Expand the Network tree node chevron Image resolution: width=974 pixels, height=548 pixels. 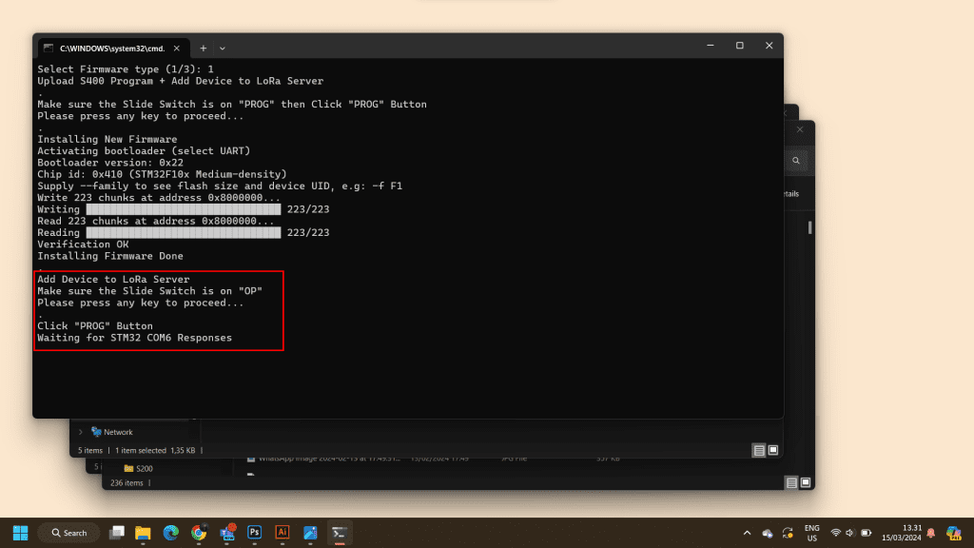point(81,432)
